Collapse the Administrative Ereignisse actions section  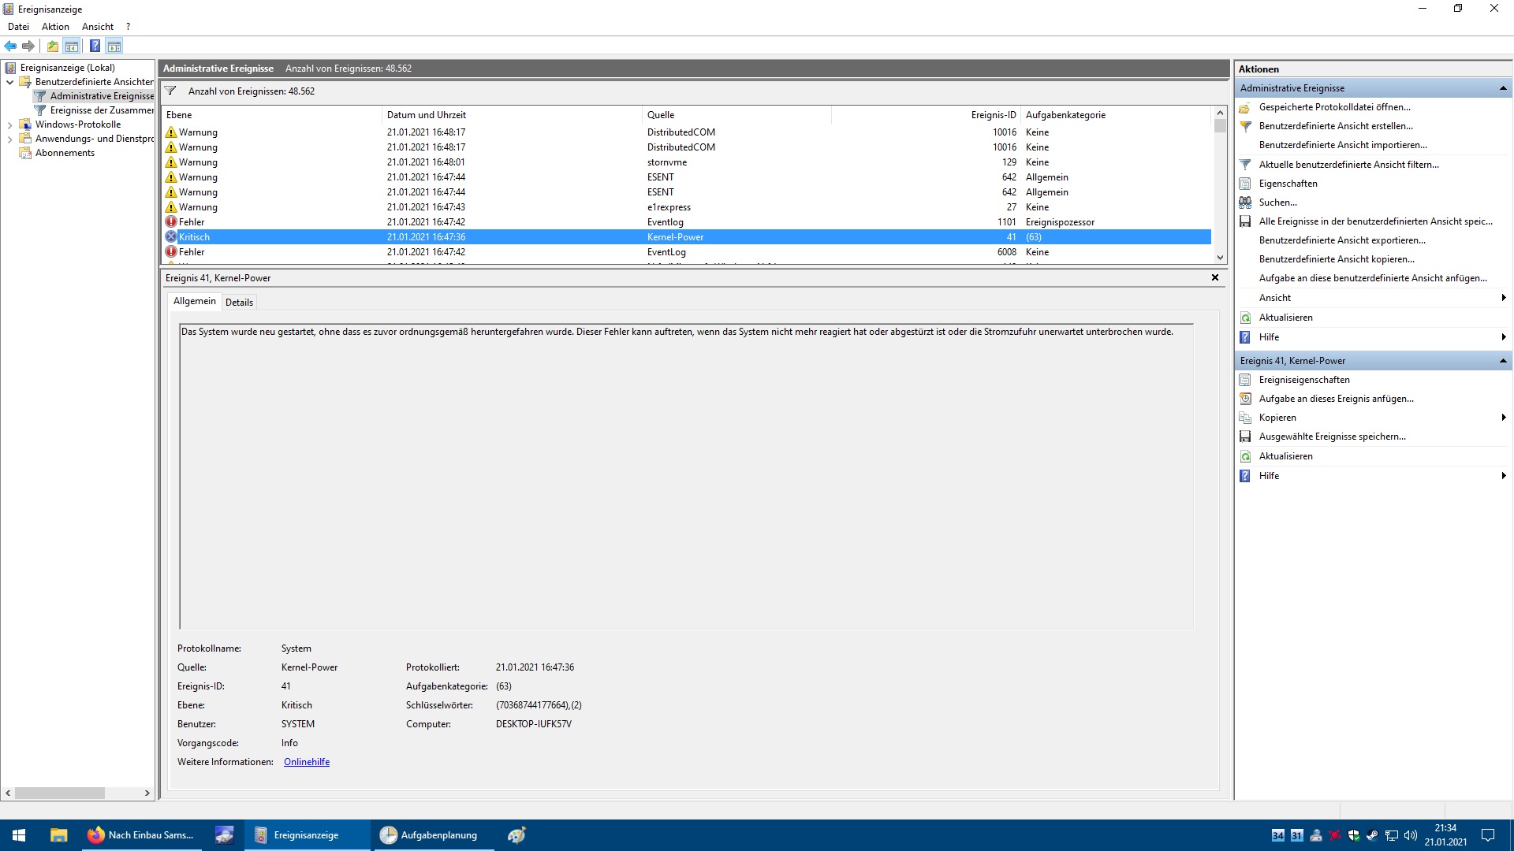coord(1503,88)
